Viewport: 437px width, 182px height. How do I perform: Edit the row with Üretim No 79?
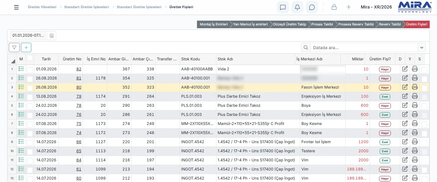coord(405,96)
